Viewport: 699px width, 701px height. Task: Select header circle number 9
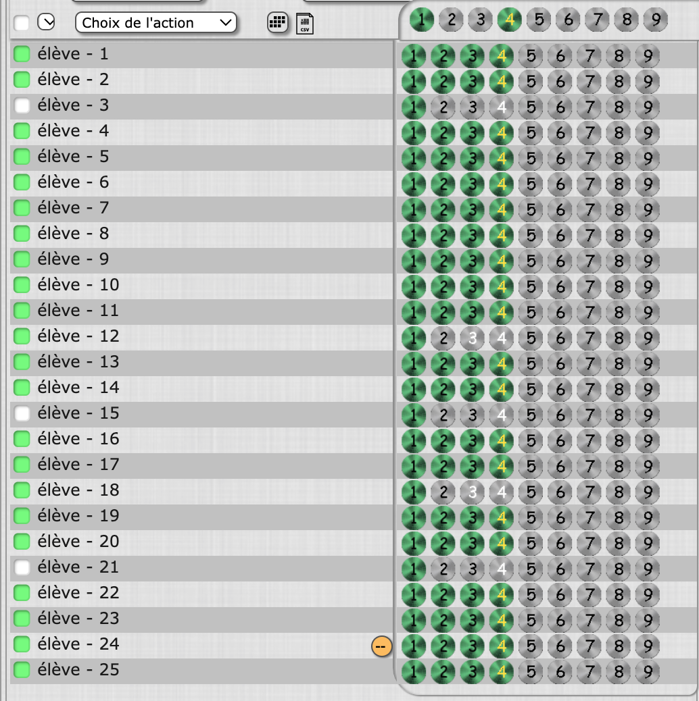[x=655, y=20]
